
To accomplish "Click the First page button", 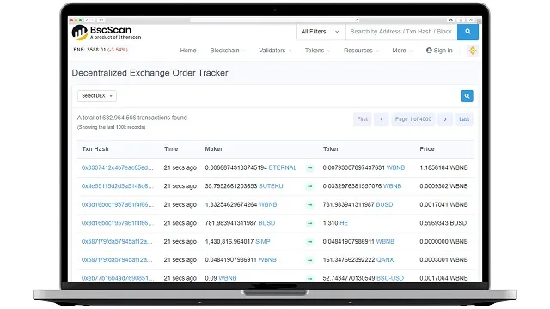I will click(363, 119).
